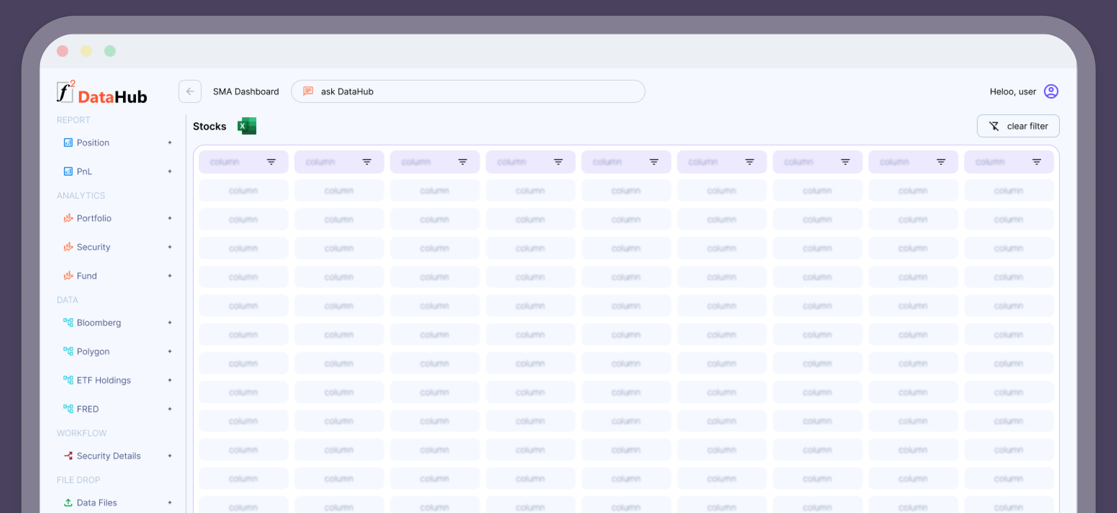
Task: Click the user profile avatar icon
Action: coord(1051,91)
